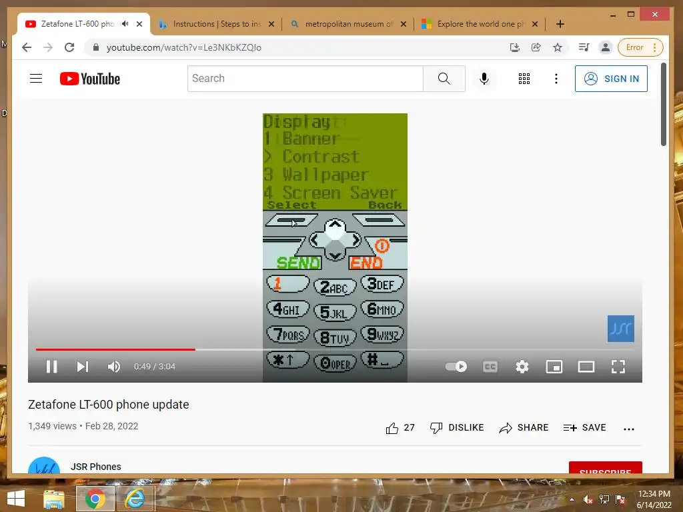
Task: Click the address bar URL
Action: click(184, 47)
